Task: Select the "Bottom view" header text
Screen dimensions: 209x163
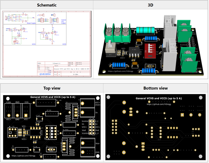Action: click(156, 88)
